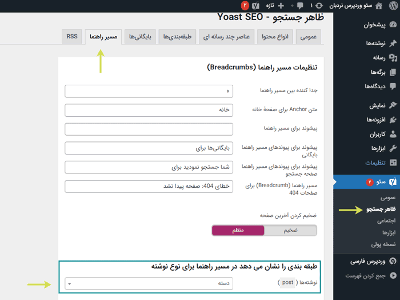
Task: Open the مسیر راهنما tab
Action: [x=103, y=37]
